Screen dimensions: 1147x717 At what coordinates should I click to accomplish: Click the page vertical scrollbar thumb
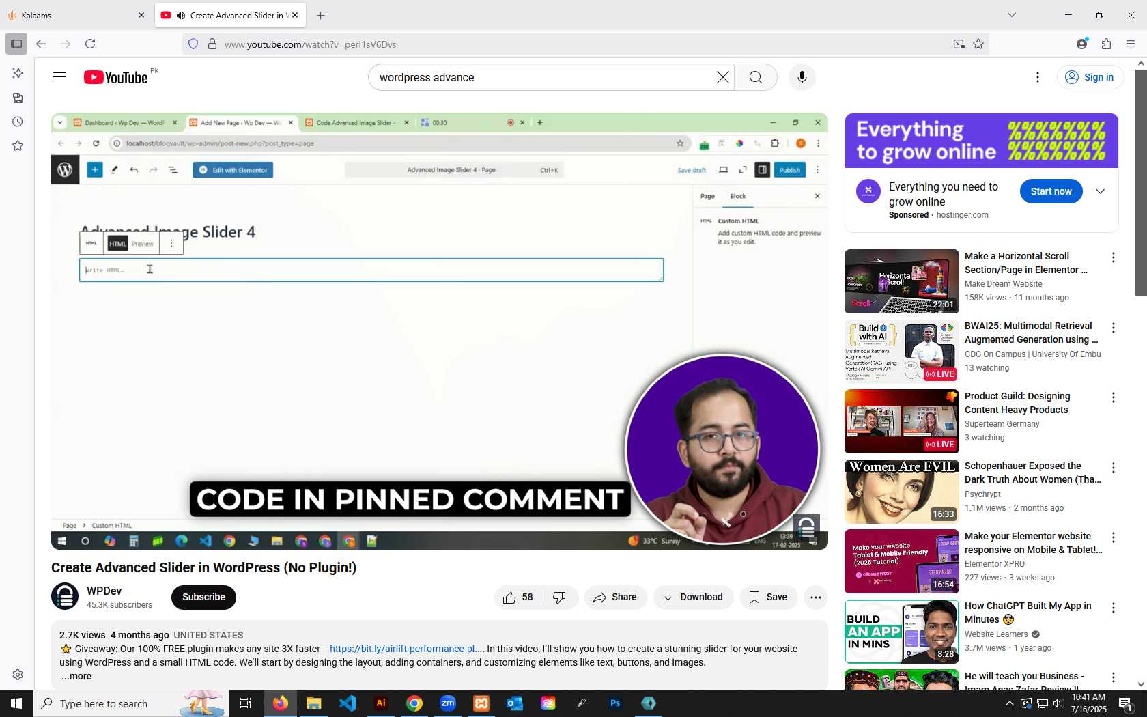click(1141, 182)
